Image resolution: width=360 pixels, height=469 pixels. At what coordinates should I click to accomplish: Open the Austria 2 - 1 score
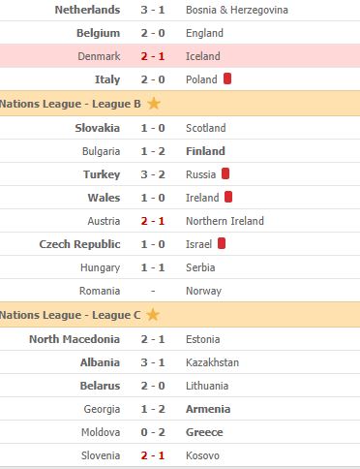(x=153, y=221)
